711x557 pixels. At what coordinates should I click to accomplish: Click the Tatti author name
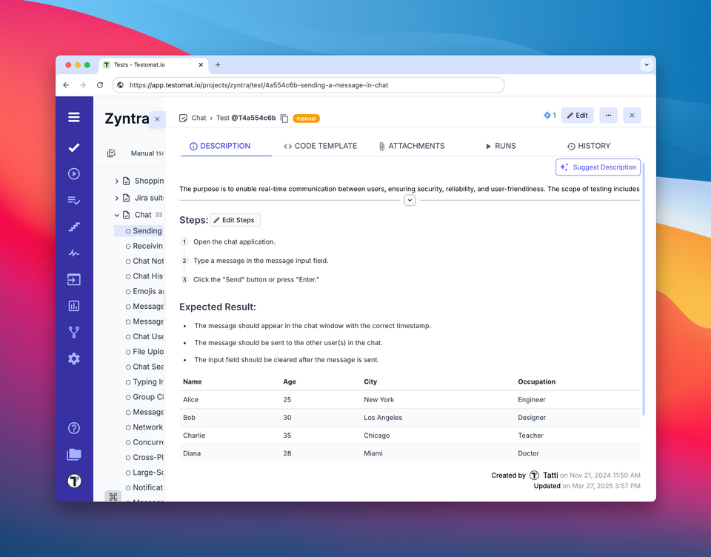pos(550,475)
